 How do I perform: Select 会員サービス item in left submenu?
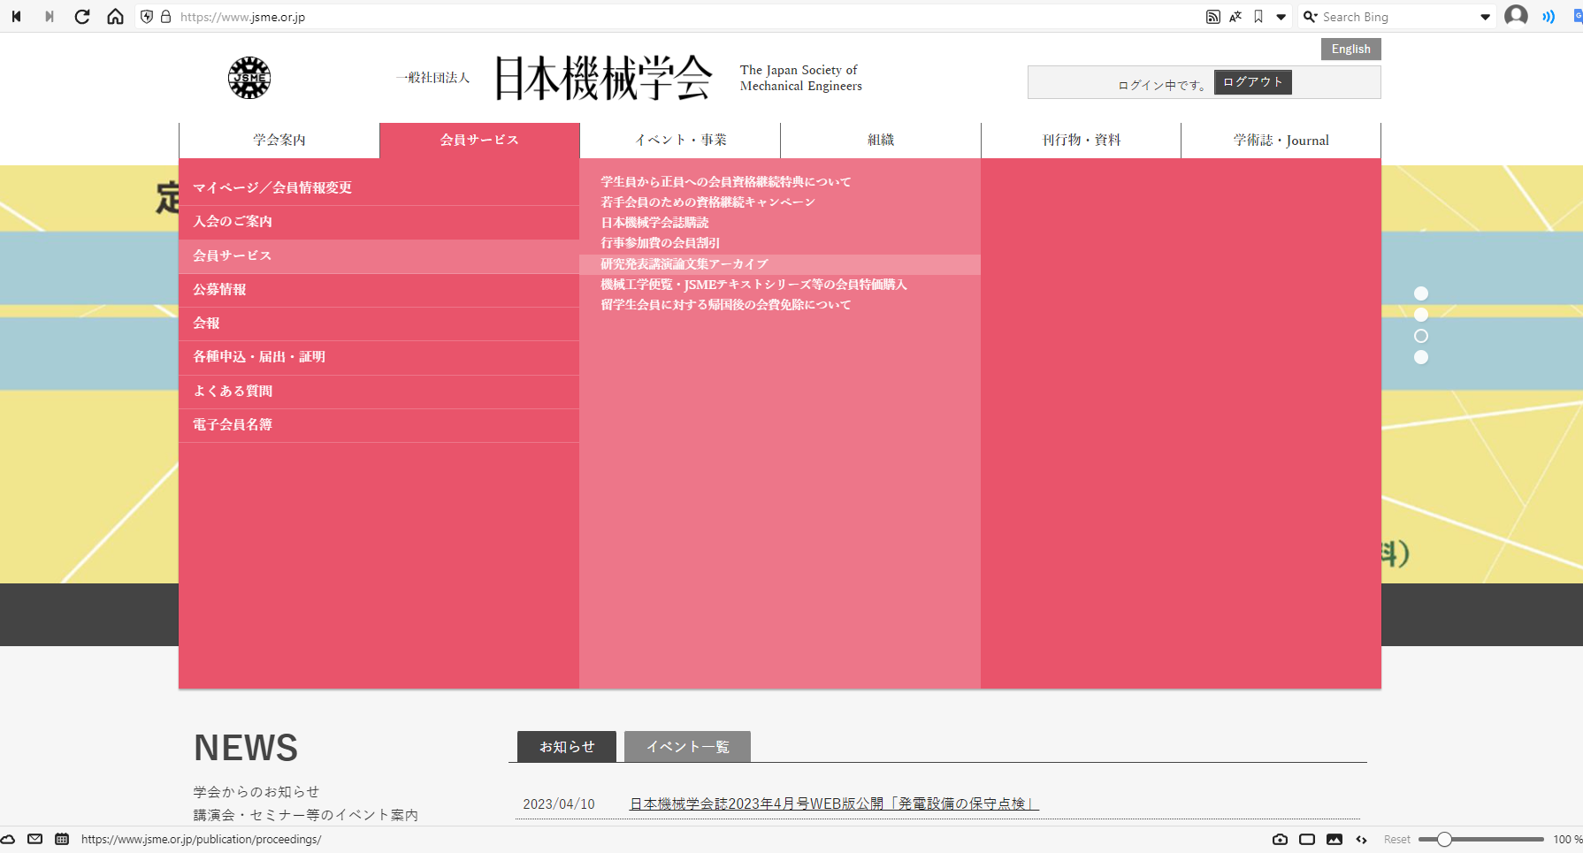tap(379, 256)
